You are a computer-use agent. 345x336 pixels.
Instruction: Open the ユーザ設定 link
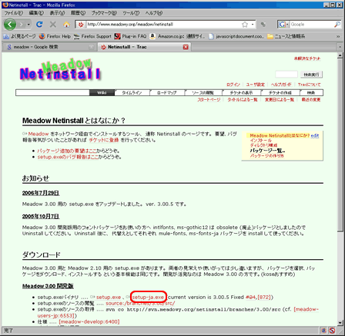255,85
